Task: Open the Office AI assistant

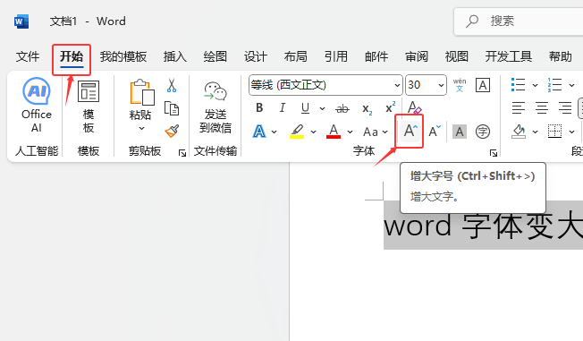Action: [37, 106]
